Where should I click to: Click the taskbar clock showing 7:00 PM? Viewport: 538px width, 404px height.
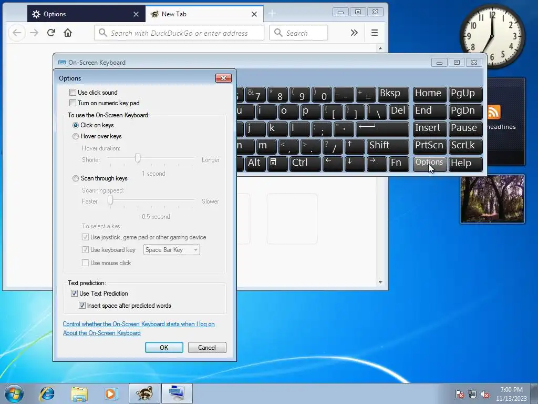point(511,394)
